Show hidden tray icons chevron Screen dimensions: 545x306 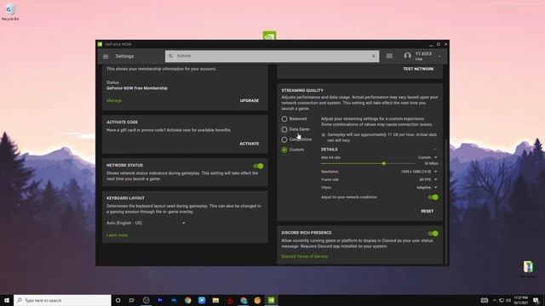tap(495, 300)
